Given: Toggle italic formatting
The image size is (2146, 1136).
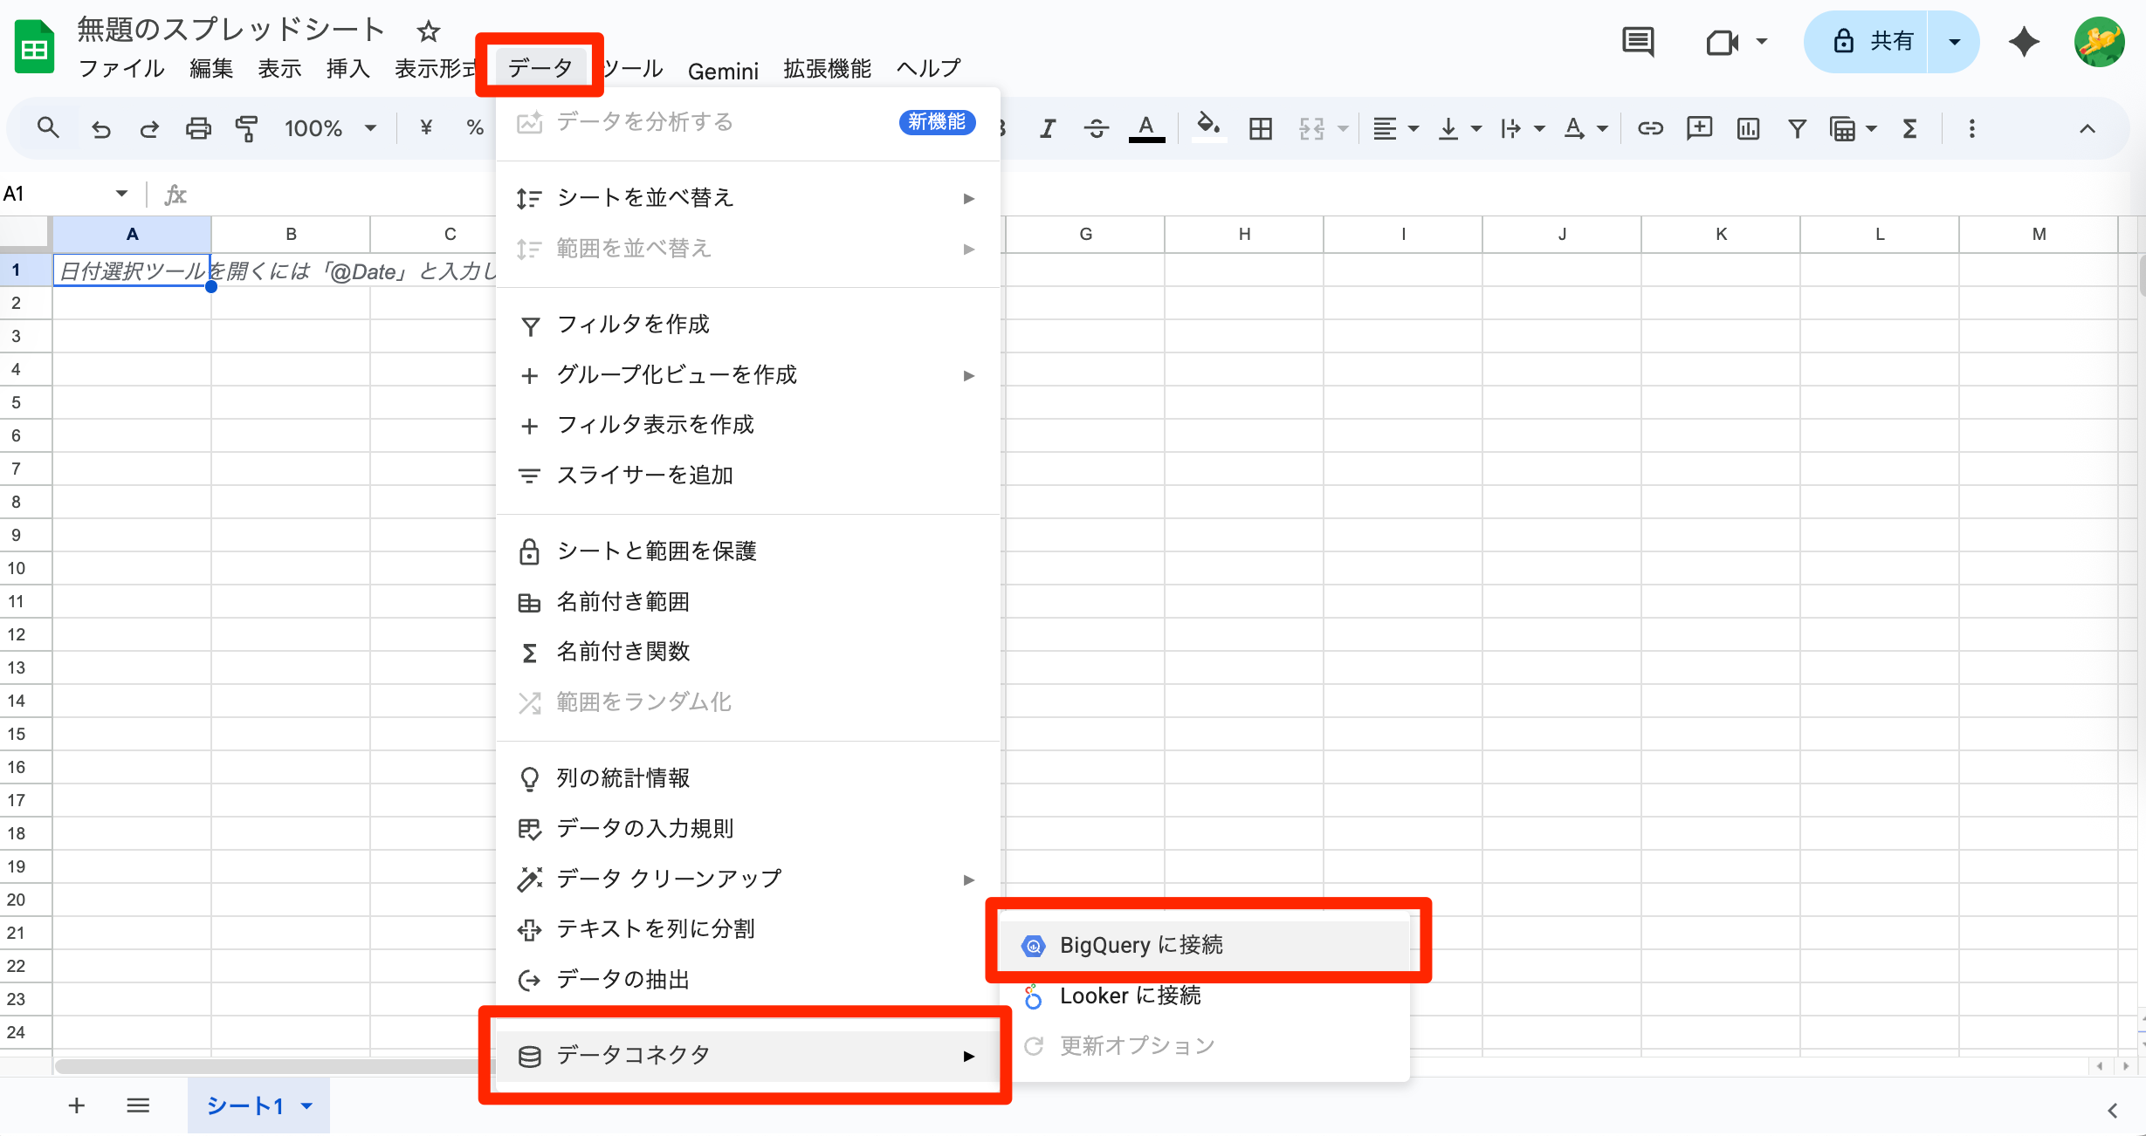Looking at the screenshot, I should 1048,129.
